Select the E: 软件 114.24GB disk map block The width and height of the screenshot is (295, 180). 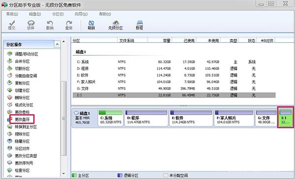point(191,118)
